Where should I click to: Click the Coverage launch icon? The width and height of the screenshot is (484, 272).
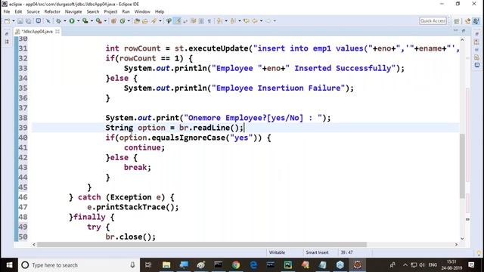(85, 21)
